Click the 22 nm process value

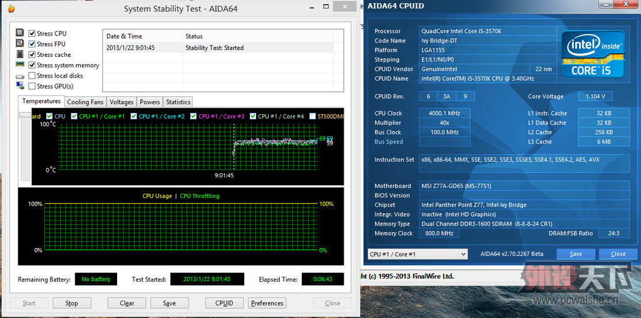(x=543, y=69)
